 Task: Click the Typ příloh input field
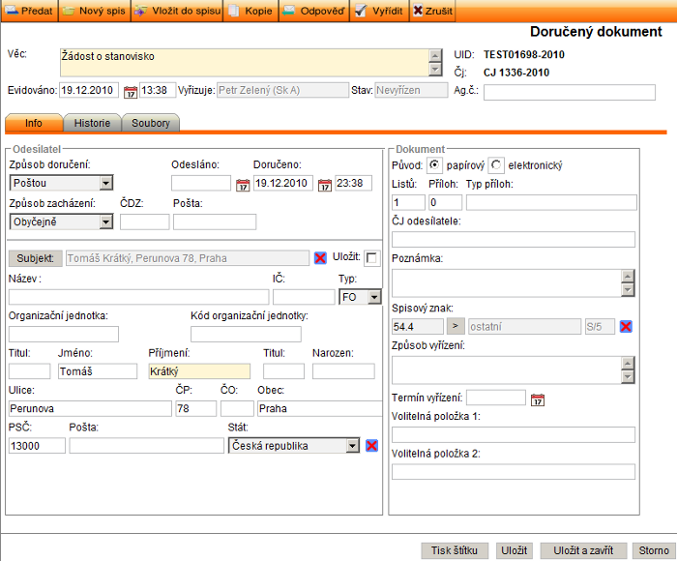[552, 202]
